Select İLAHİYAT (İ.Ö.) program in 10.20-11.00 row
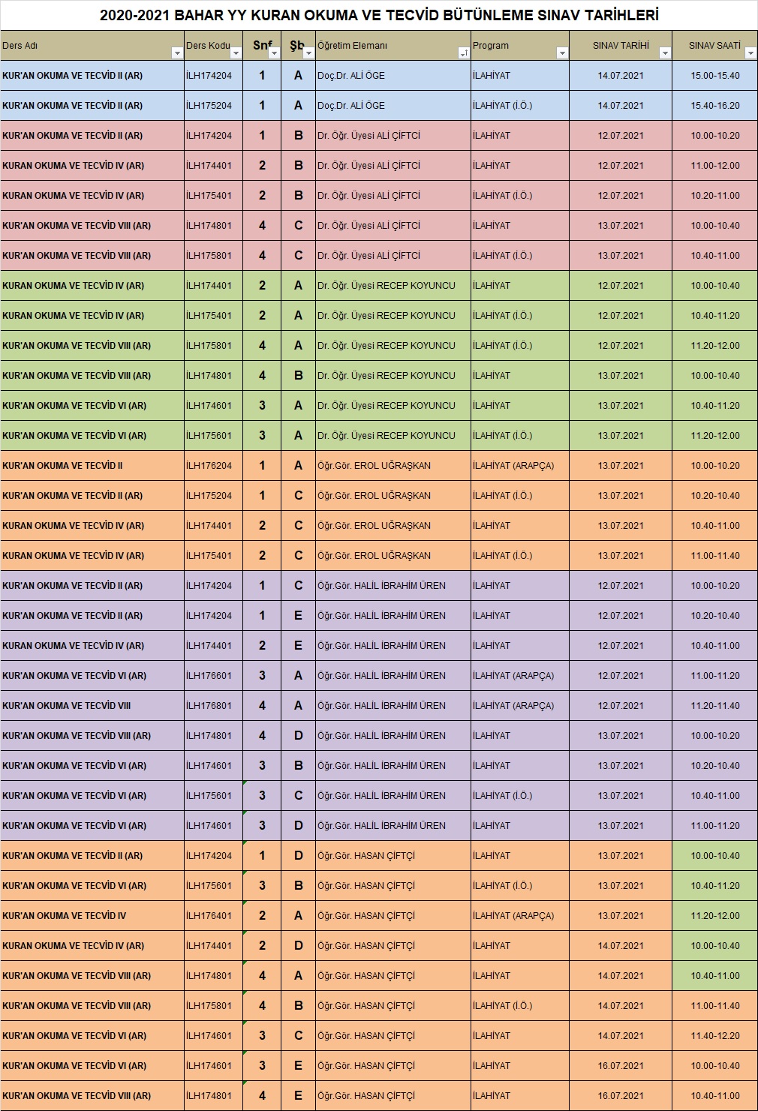The width and height of the screenshot is (758, 1111). point(520,196)
